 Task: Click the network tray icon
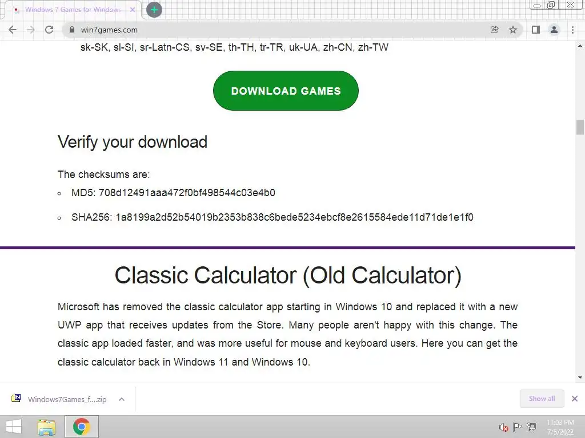pyautogui.click(x=531, y=427)
